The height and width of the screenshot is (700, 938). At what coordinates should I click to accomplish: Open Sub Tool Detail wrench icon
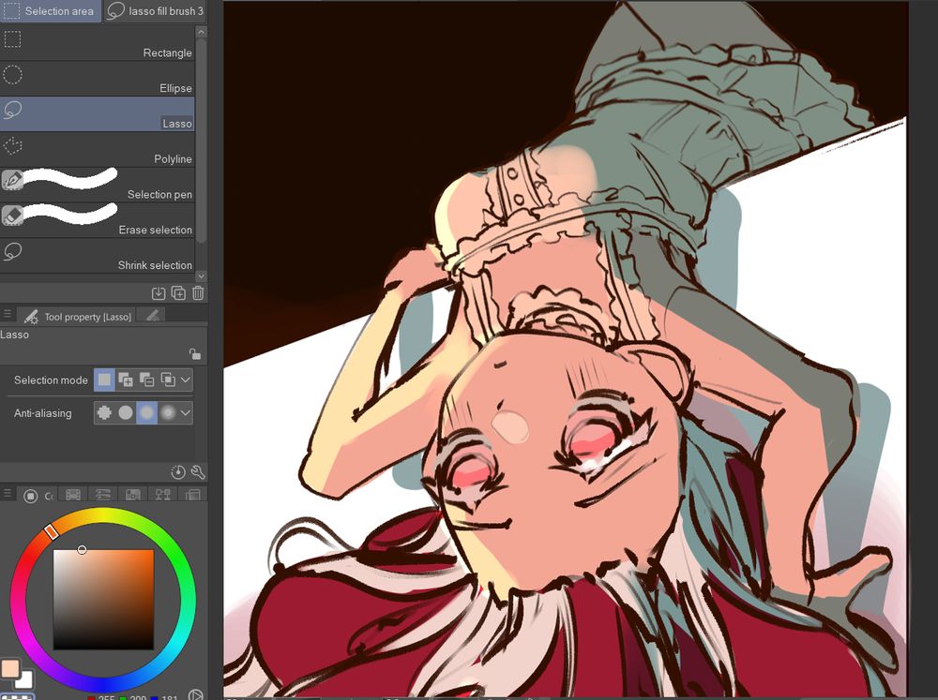point(198,472)
